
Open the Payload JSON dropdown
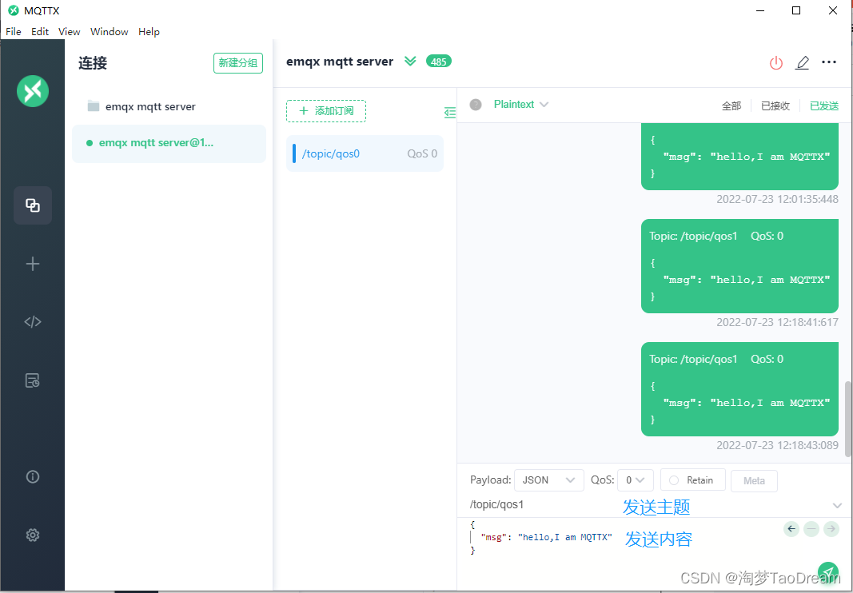[549, 480]
